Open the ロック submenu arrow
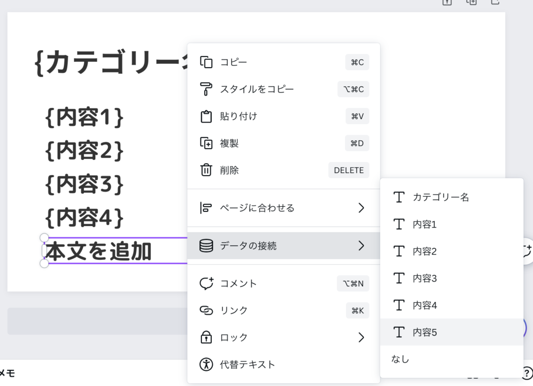Viewport: 533px width, 386px height. pyautogui.click(x=361, y=338)
